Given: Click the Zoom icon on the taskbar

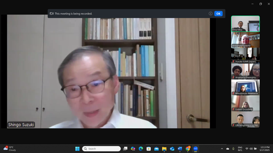Looking at the screenshot, I should [x=195, y=149].
